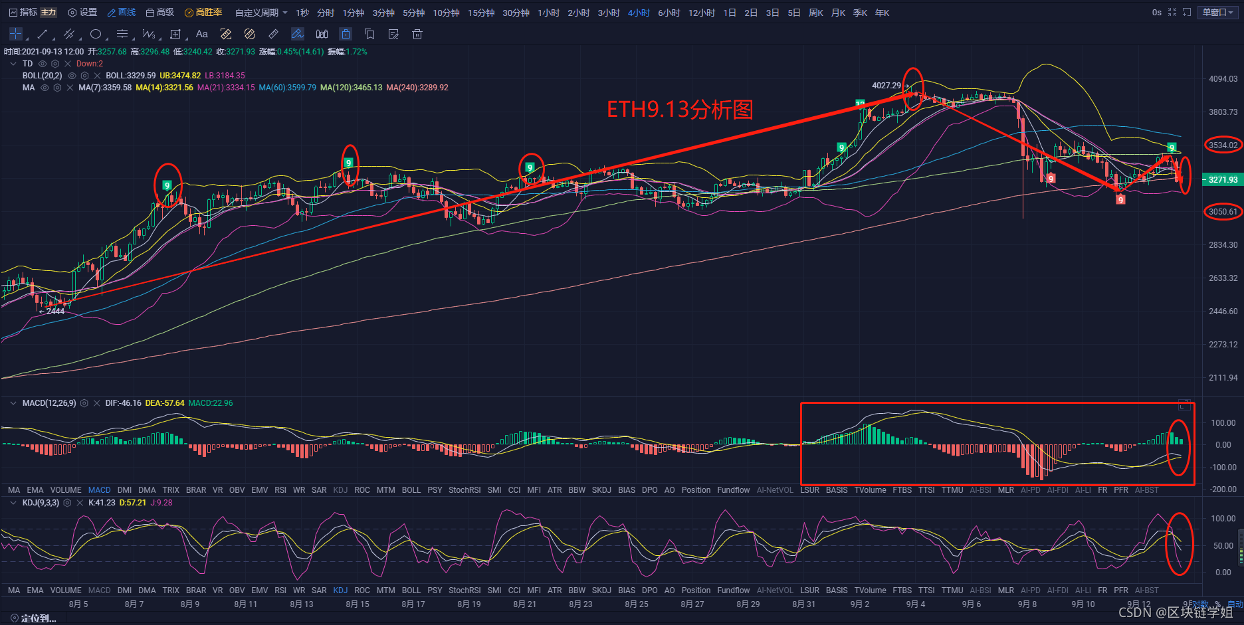Open the 自定义周期 custom period dropdown
This screenshot has height=625, width=1244.
pyautogui.click(x=261, y=13)
